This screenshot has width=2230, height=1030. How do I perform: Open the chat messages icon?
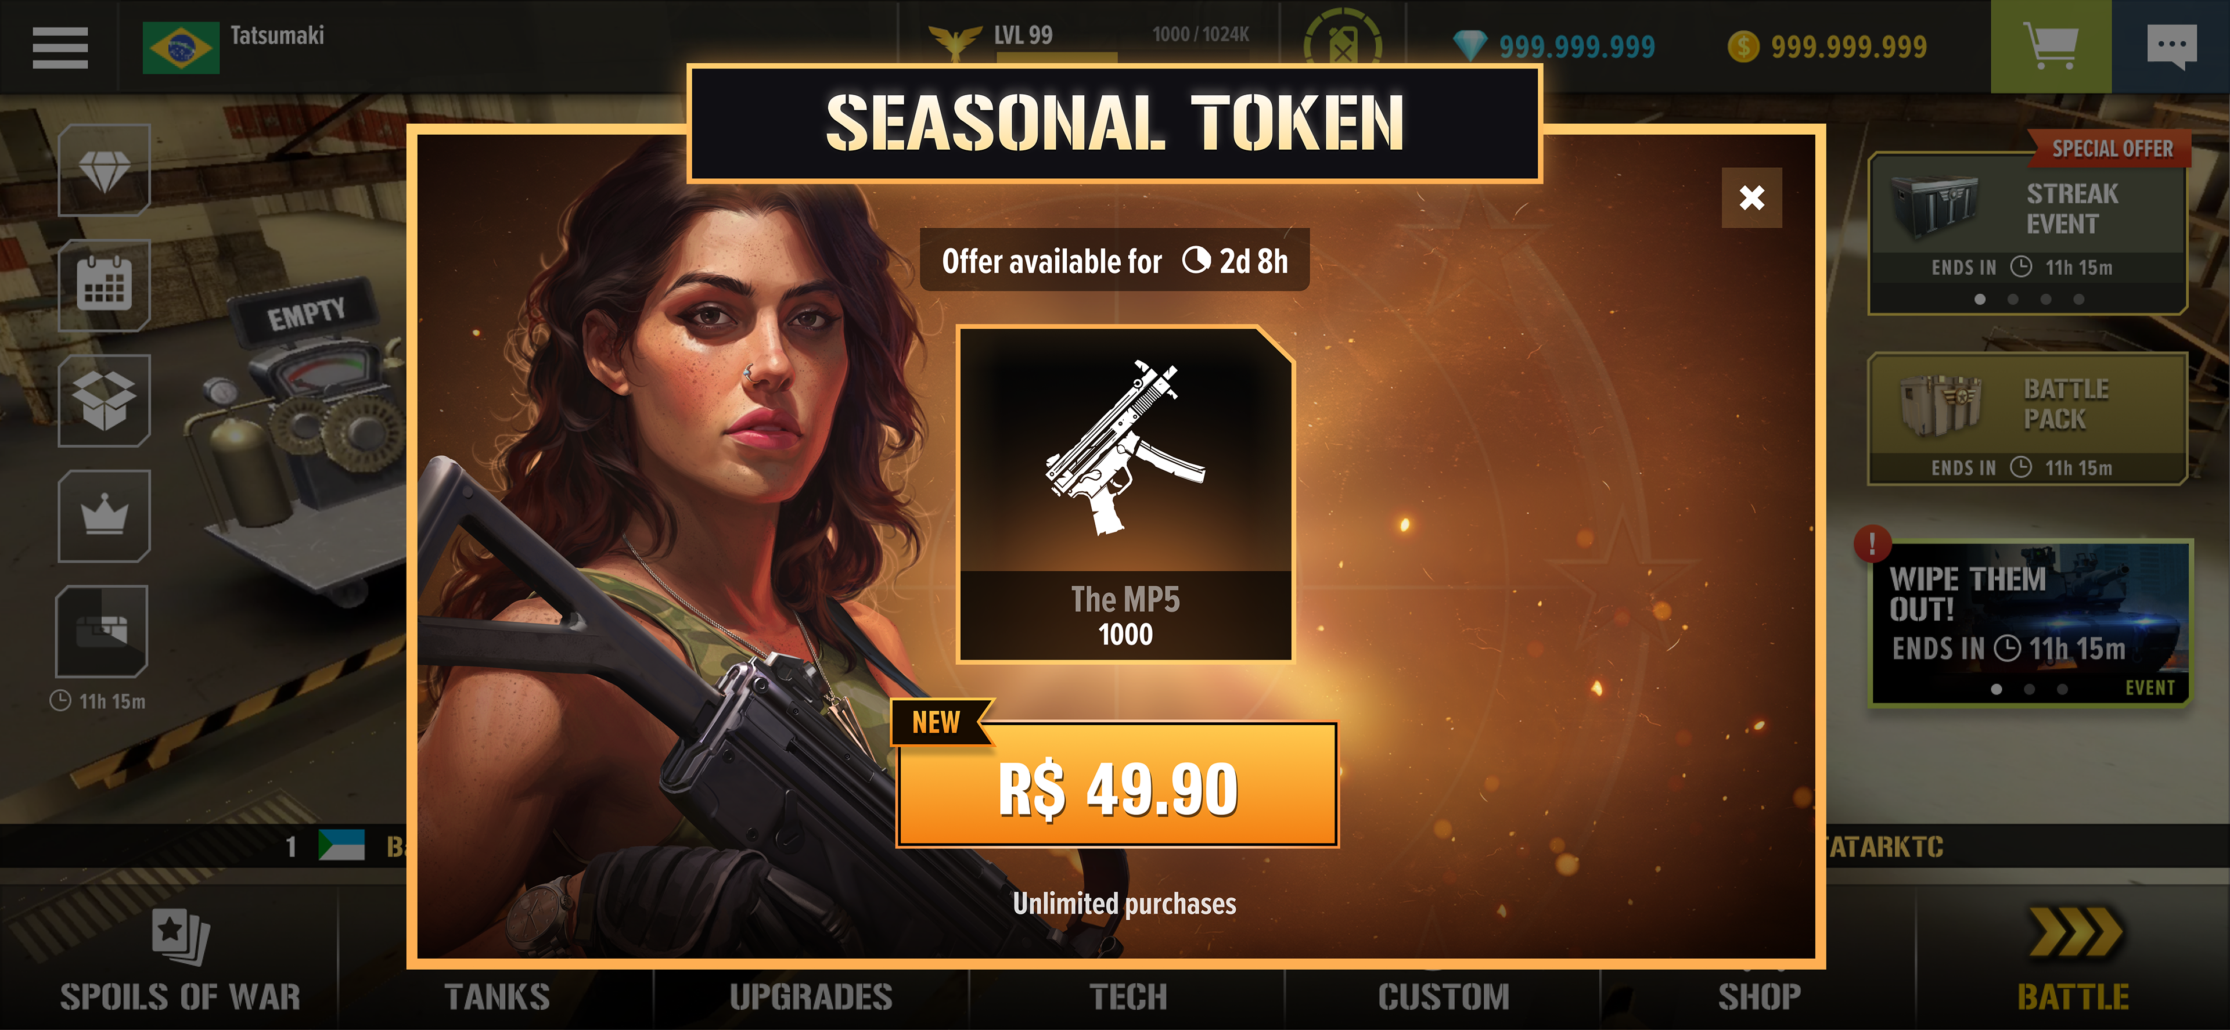(x=2171, y=46)
